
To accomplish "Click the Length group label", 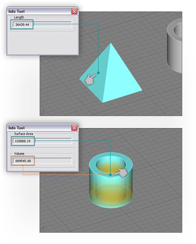I will pyautogui.click(x=19, y=17).
